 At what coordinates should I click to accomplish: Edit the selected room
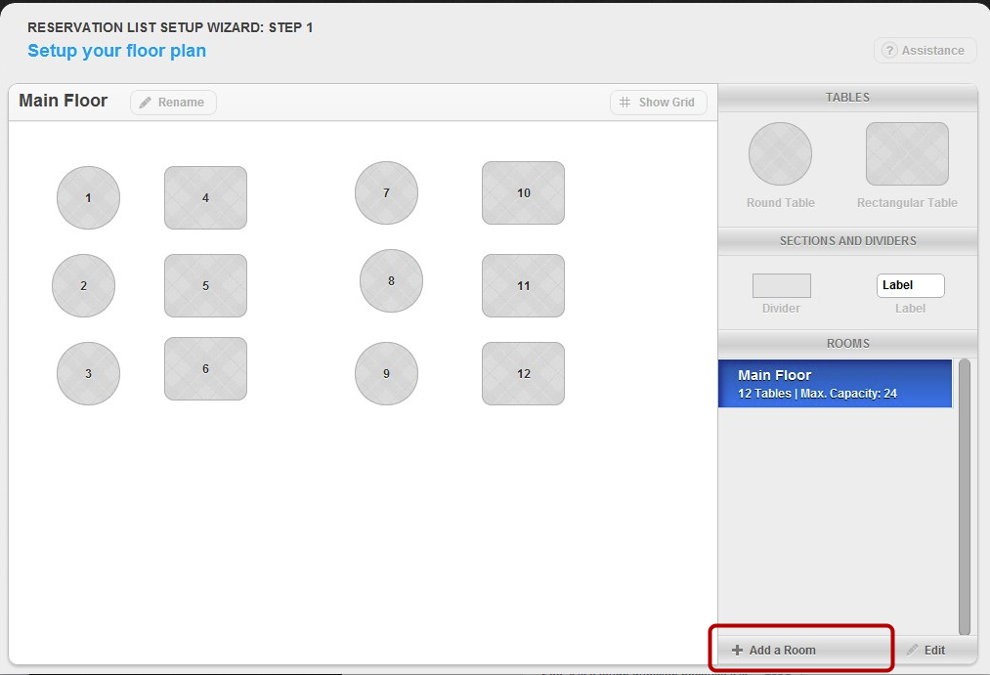pos(925,650)
